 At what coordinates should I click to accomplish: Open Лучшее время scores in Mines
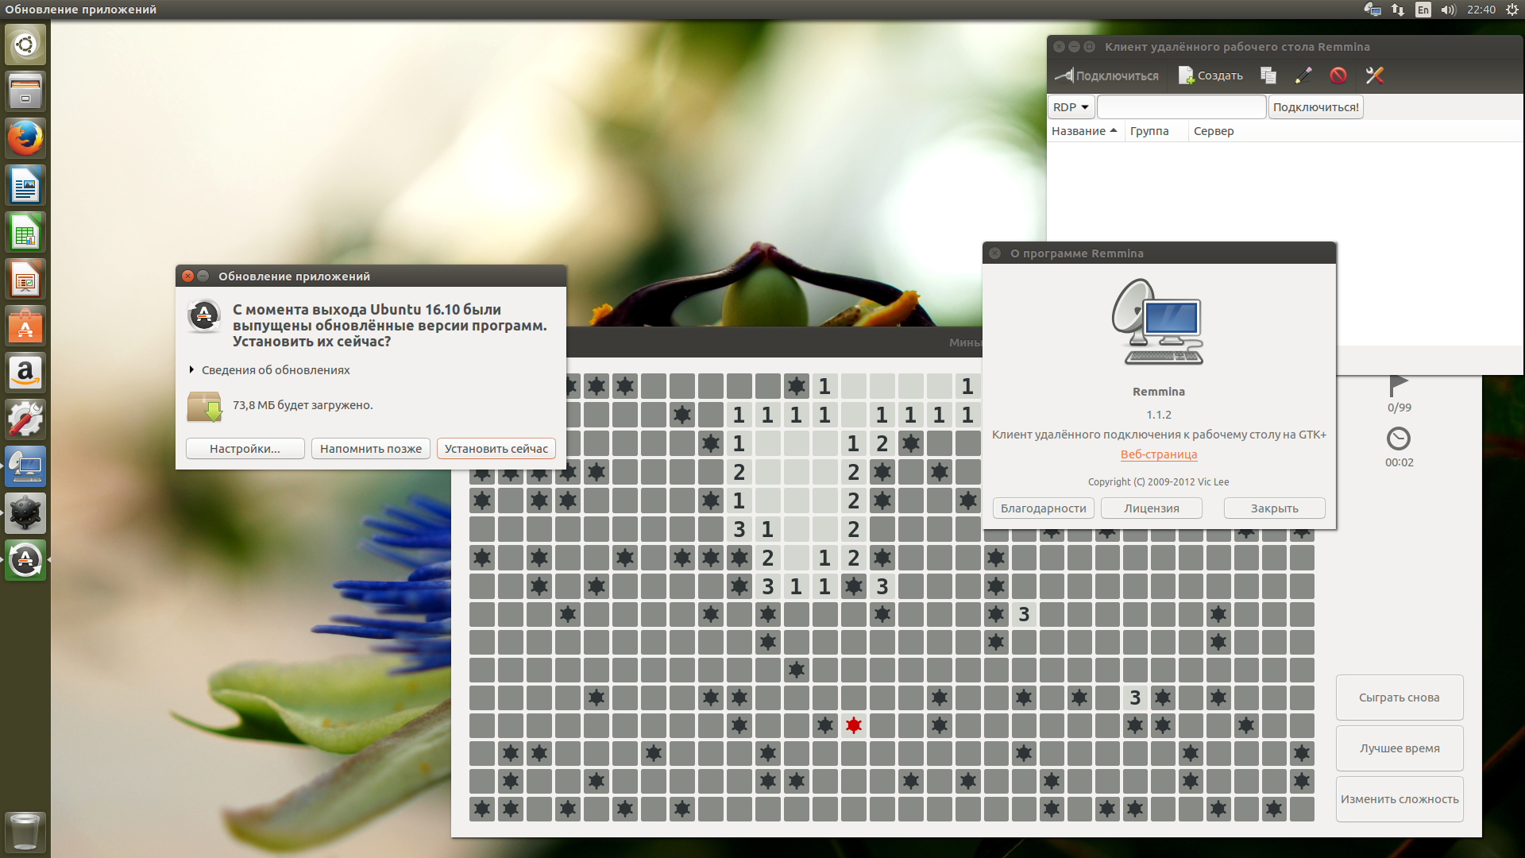click(1400, 748)
